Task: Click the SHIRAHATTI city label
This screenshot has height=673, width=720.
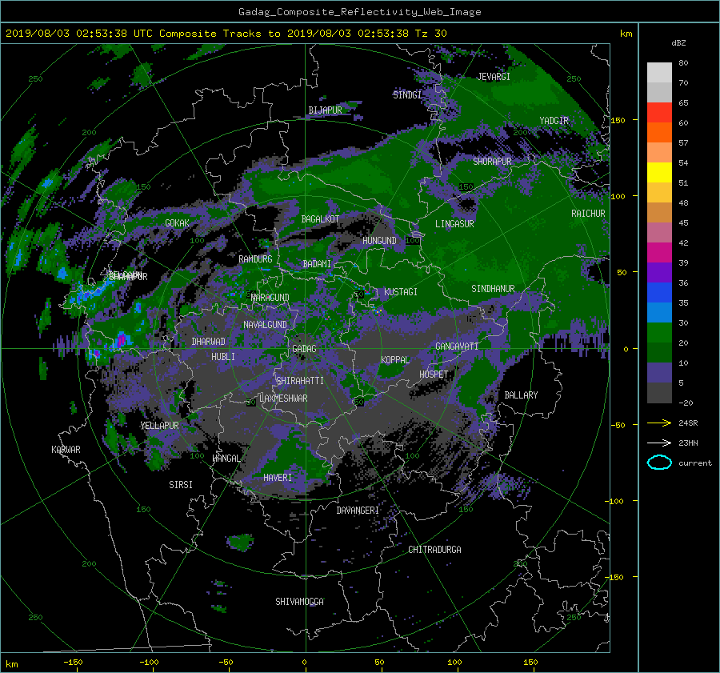Action: (x=300, y=381)
